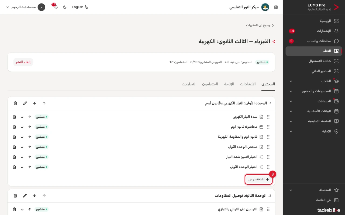The height and width of the screenshot is (215, 345).
Task: Move lesson ملخص الوحدة الأولى down
Action: tap(22, 147)
